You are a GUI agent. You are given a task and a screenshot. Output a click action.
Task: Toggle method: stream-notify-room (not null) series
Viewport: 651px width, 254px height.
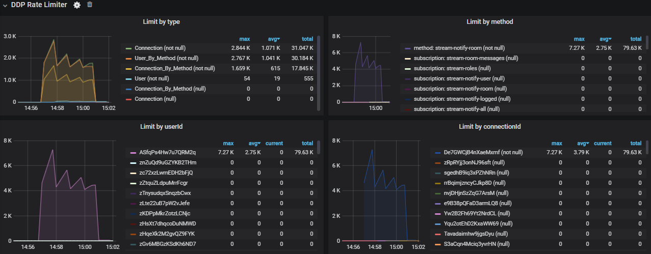click(x=459, y=48)
